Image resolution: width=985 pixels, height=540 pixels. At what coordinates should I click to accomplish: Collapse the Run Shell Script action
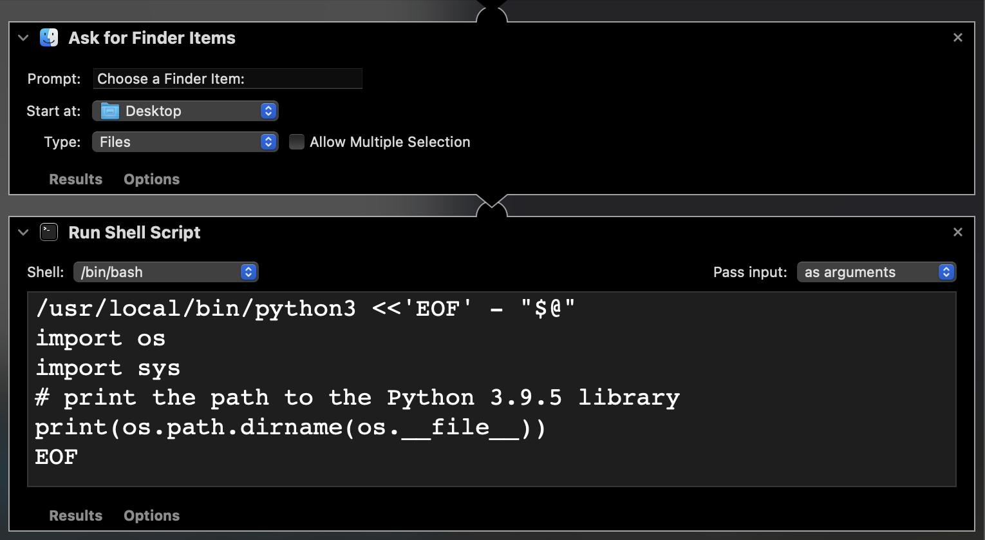click(x=24, y=233)
